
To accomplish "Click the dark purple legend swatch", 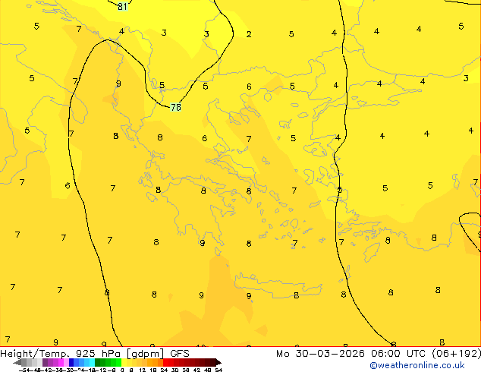I will pyautogui.click(x=45, y=362).
